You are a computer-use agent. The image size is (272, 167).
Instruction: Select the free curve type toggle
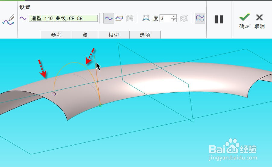click(109, 18)
